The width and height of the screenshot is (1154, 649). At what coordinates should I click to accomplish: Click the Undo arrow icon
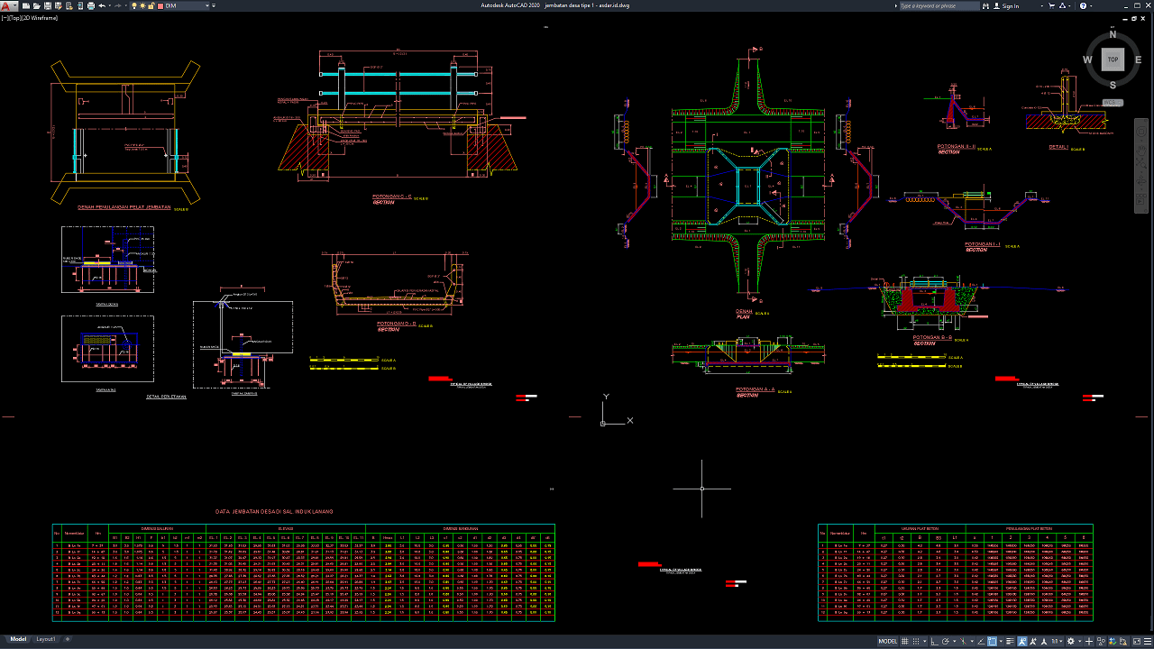pyautogui.click(x=102, y=5)
